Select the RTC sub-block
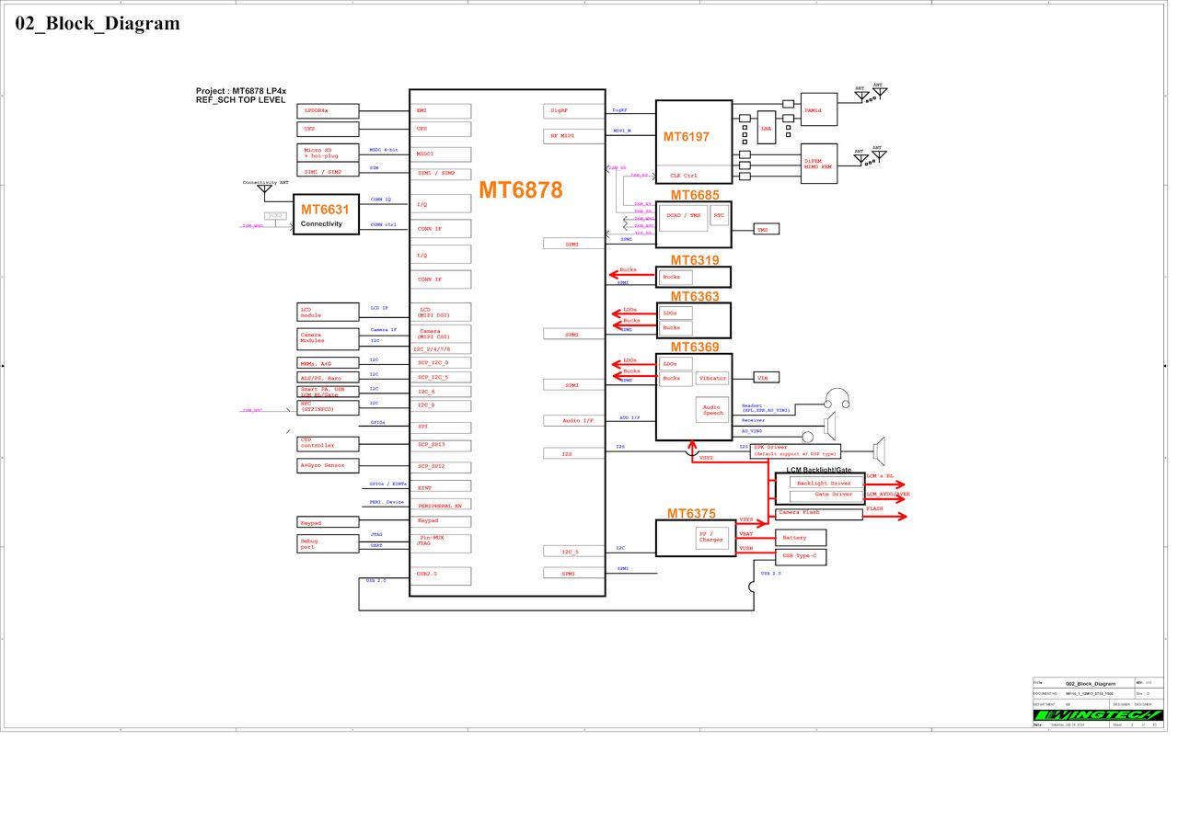The width and height of the screenshot is (1178, 832). 719,213
